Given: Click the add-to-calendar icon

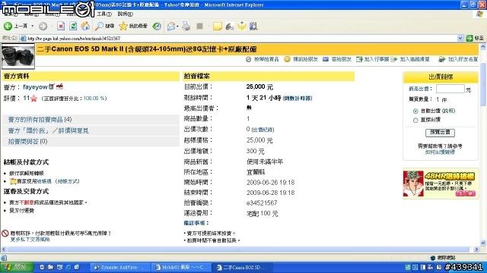Looking at the screenshot, I should click(x=359, y=59).
